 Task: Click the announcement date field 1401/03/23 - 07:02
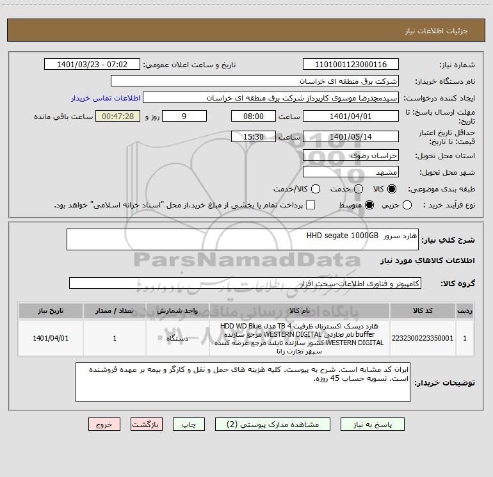point(92,64)
